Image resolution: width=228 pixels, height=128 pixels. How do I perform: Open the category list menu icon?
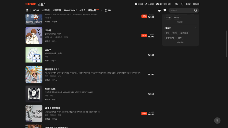(x=27, y=10)
